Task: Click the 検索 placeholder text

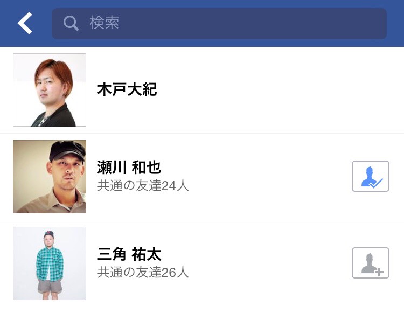Action: coord(105,23)
